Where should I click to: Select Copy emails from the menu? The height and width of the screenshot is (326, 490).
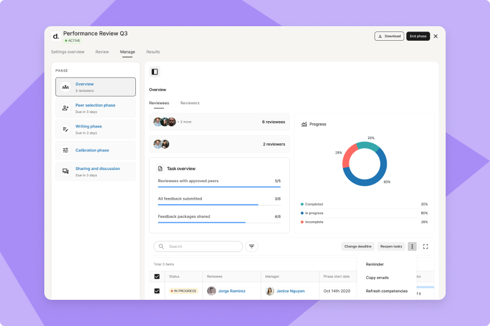(x=377, y=278)
